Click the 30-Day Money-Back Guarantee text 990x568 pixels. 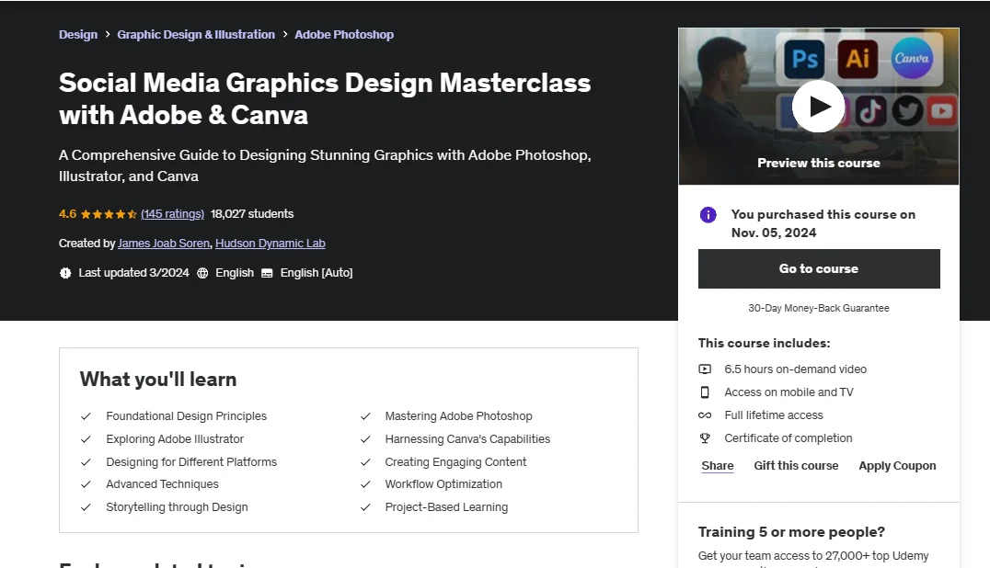point(818,308)
